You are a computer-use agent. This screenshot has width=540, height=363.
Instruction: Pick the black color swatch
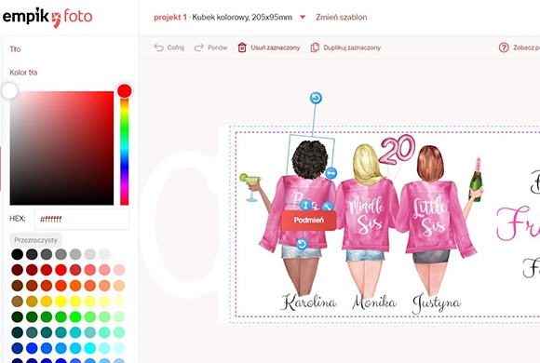(x=17, y=254)
